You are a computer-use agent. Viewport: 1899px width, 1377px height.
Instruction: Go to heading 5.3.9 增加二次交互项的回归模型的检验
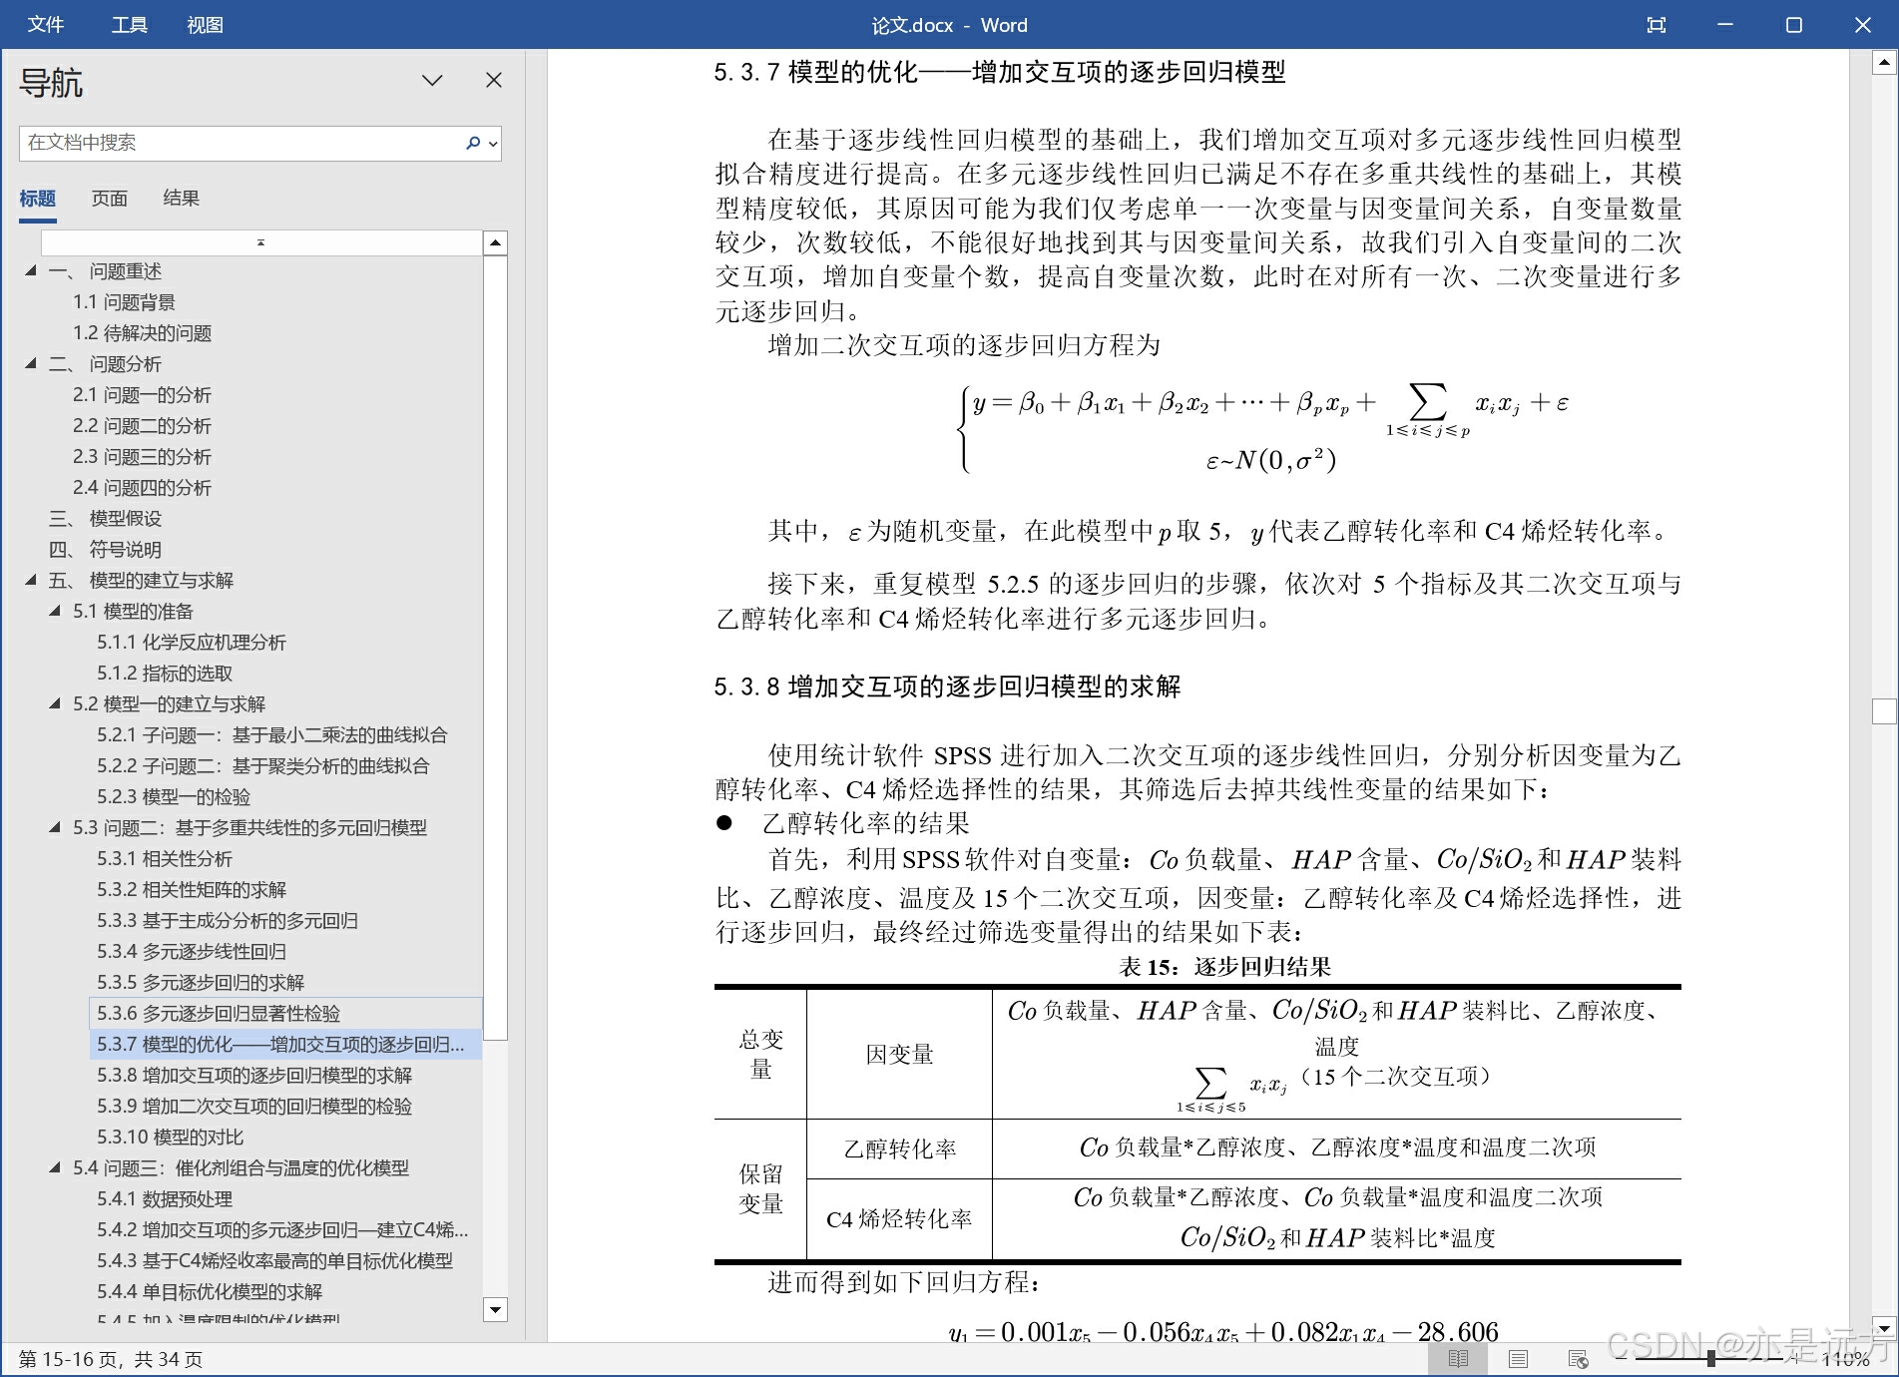(254, 1107)
